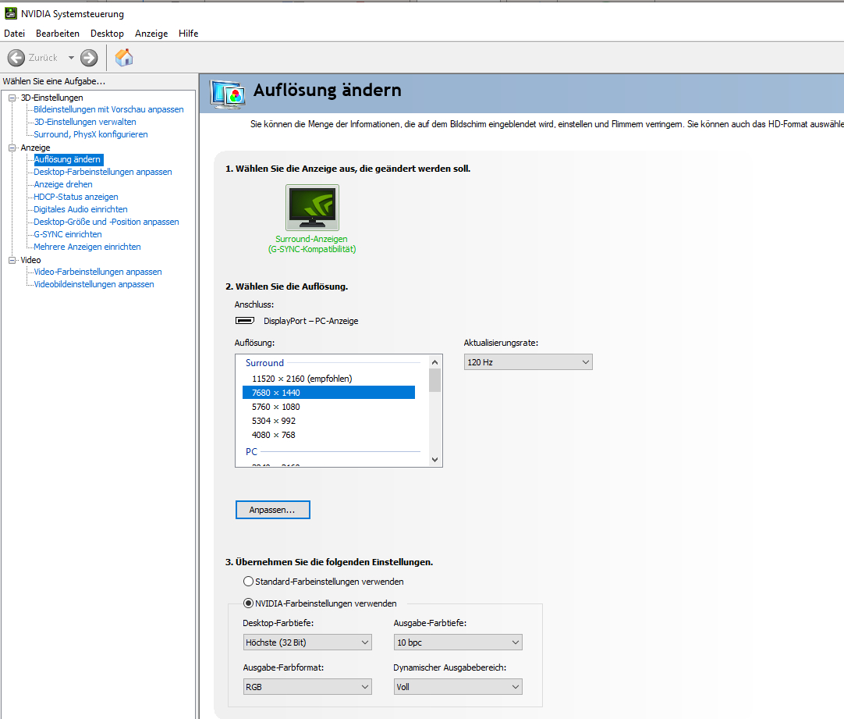Open the Hilfe menu
The image size is (844, 719).
tap(189, 34)
